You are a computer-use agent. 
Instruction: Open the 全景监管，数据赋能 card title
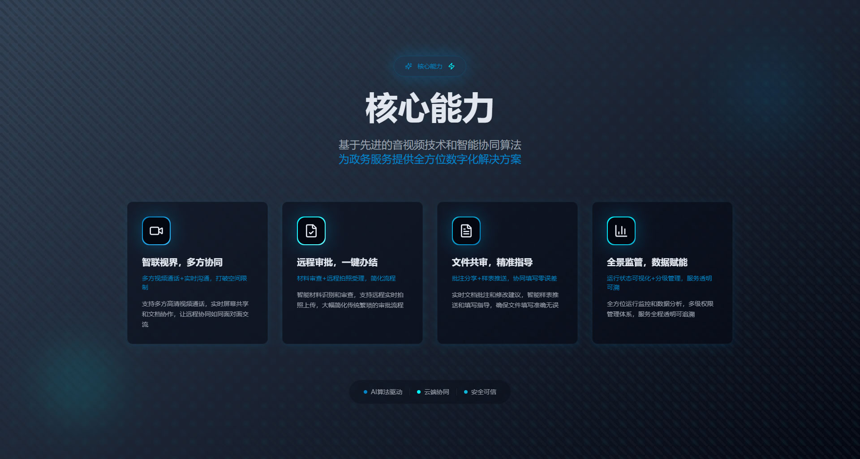647,262
